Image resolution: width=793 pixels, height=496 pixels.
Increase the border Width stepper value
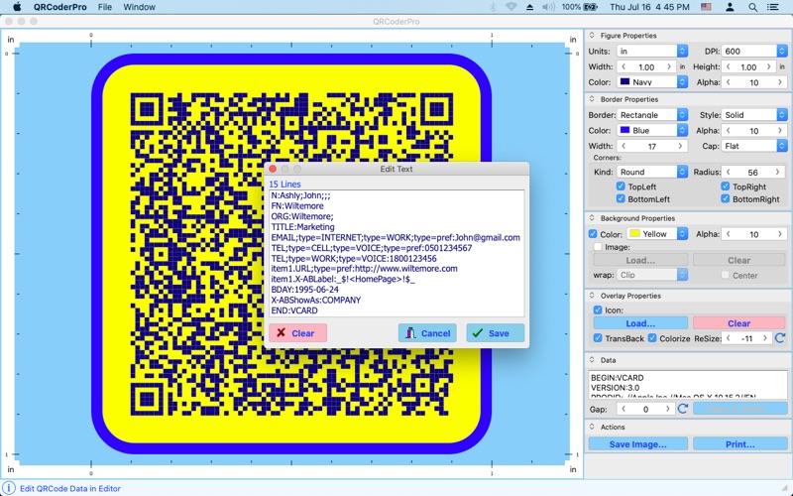(x=680, y=146)
